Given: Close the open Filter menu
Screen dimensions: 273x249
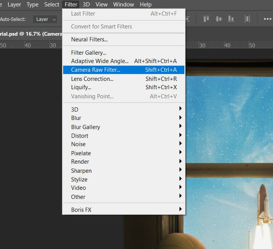Looking at the screenshot, I should point(71,4).
